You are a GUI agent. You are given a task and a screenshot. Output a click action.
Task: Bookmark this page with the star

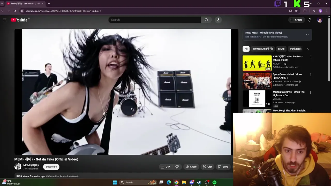coord(296,11)
